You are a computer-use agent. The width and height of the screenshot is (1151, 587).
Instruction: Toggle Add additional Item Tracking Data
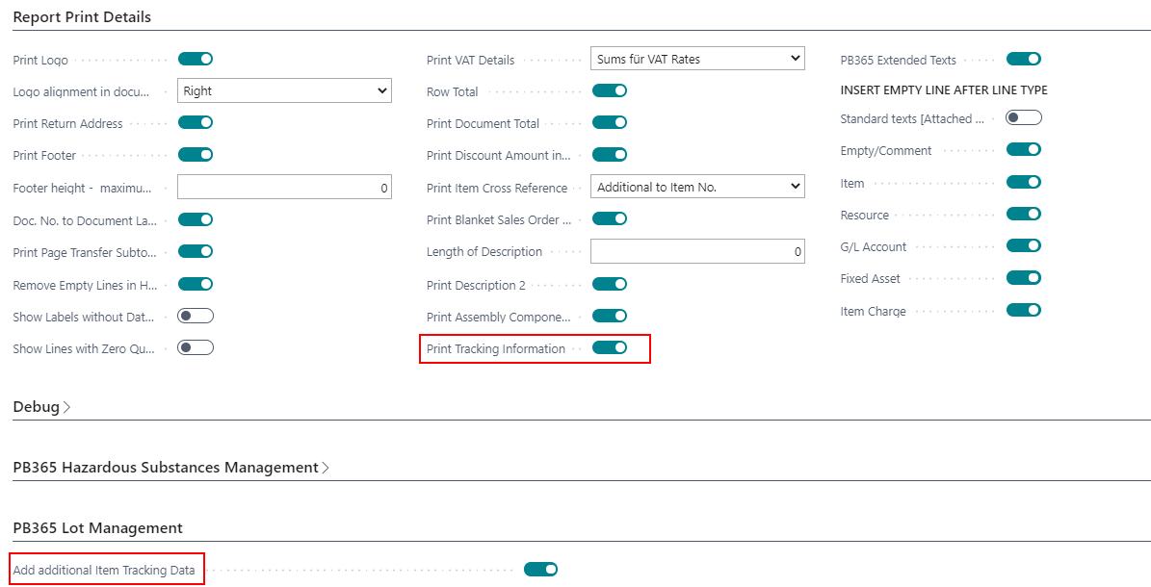coord(540,570)
